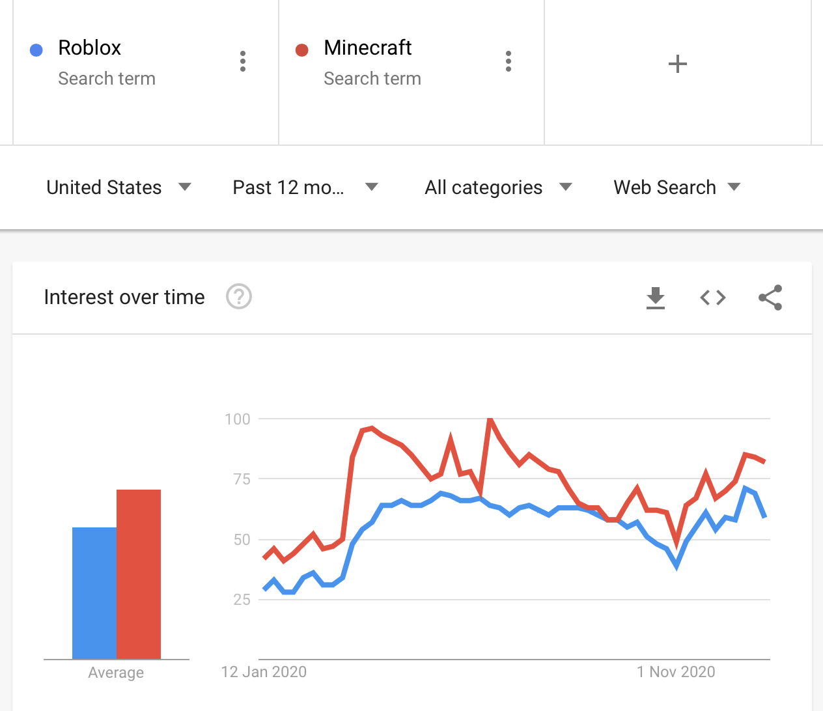Edit the Minecraft search term

pyautogui.click(x=368, y=48)
